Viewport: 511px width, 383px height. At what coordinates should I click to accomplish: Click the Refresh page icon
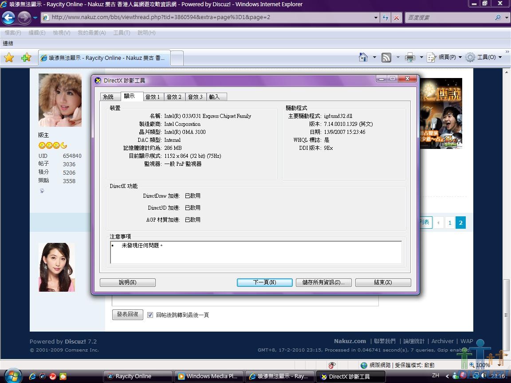click(385, 18)
